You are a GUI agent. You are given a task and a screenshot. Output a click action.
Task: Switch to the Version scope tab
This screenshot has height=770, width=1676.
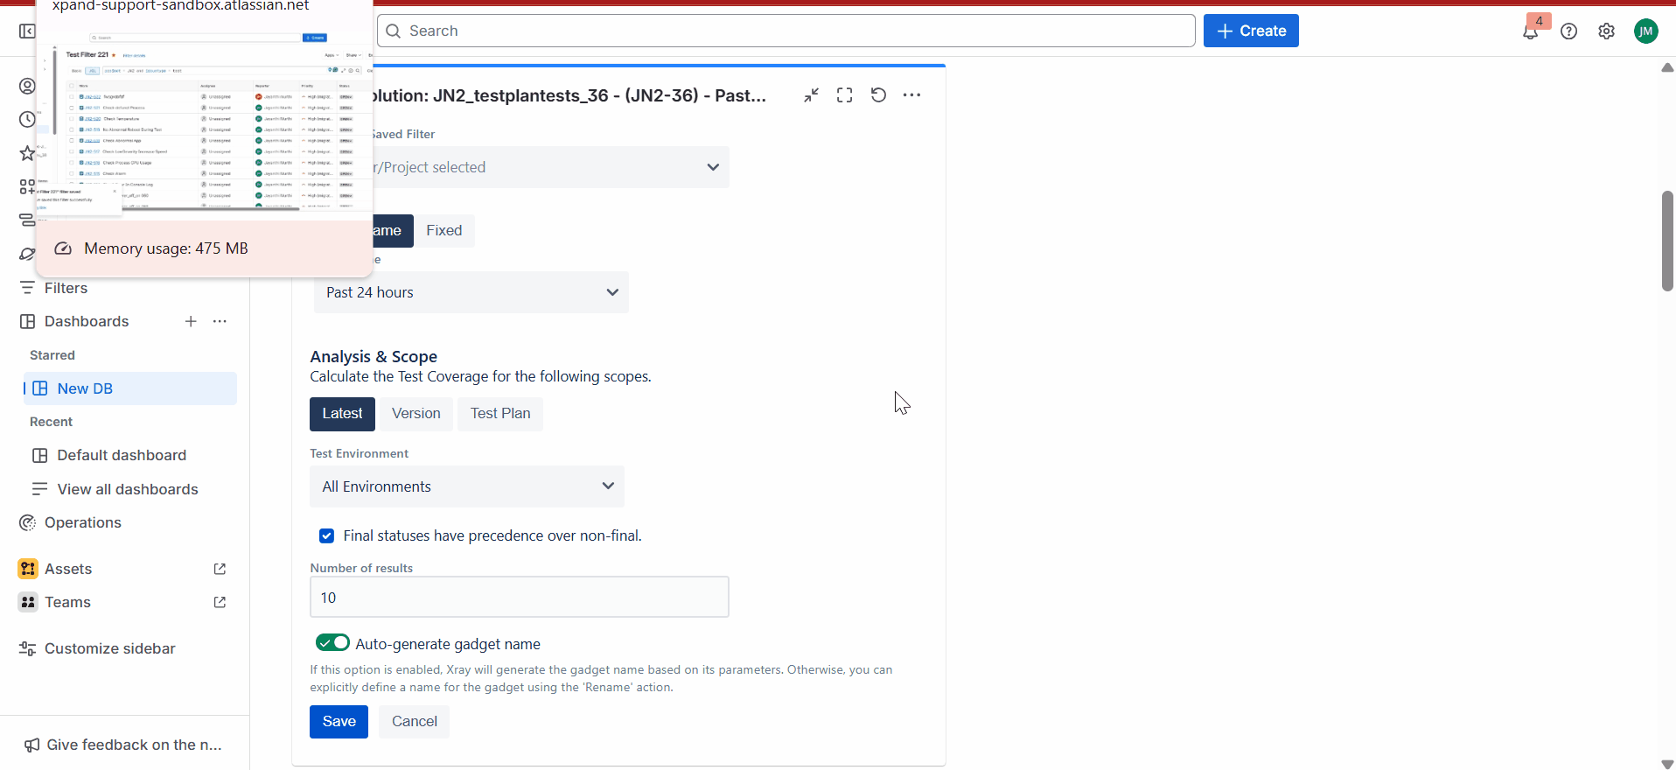coord(416,414)
